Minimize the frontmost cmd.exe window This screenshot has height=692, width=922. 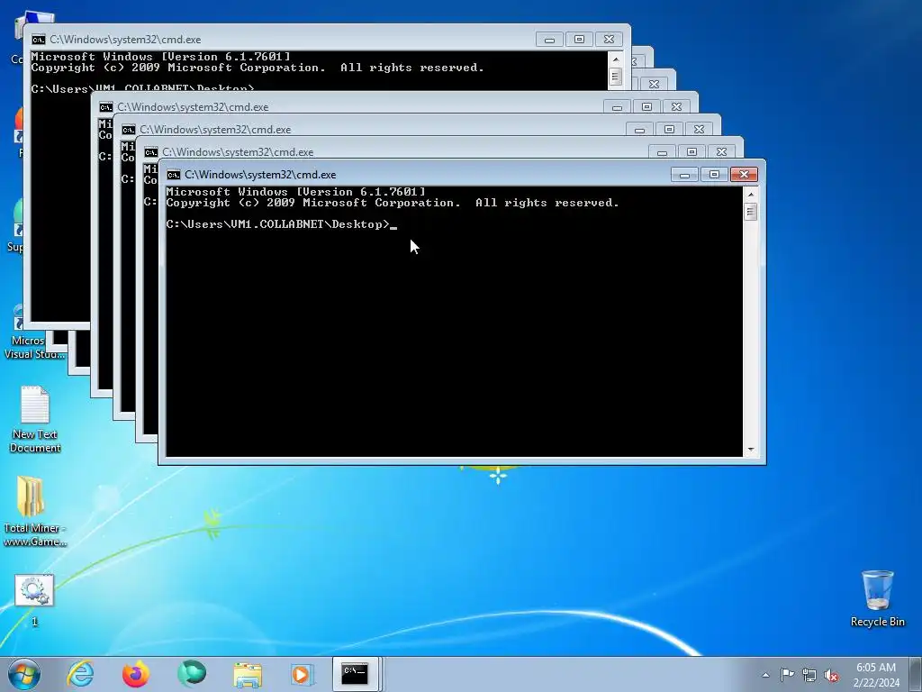(684, 174)
